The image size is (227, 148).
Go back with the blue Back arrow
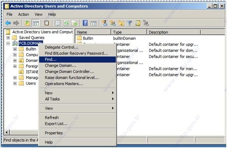click(x=8, y=23)
